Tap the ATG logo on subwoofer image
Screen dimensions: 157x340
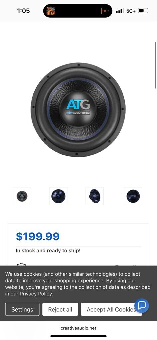[78, 107]
